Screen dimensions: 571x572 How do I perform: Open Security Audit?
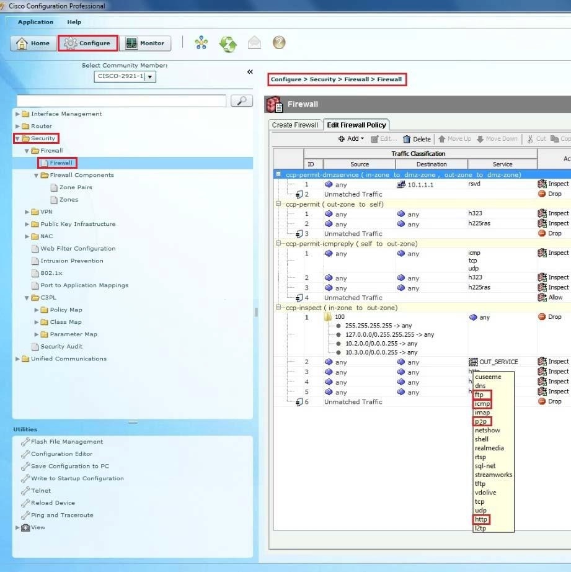click(61, 347)
